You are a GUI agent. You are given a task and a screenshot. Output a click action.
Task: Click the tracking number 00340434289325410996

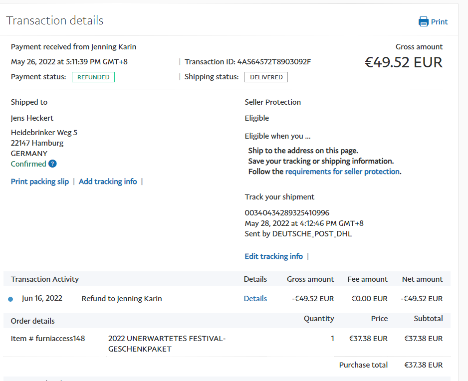click(x=287, y=213)
